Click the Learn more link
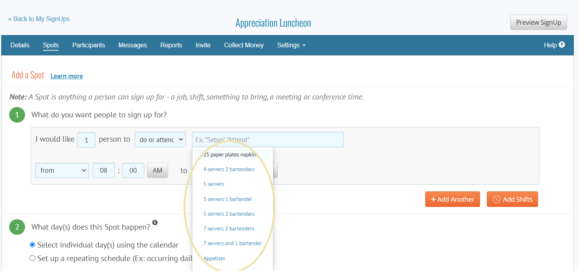The height and width of the screenshot is (271, 579). click(67, 76)
